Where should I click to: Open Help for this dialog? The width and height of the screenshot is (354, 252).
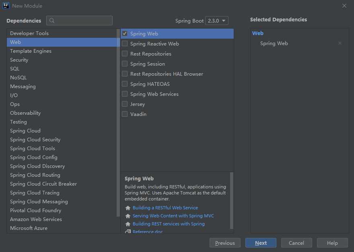(332, 243)
